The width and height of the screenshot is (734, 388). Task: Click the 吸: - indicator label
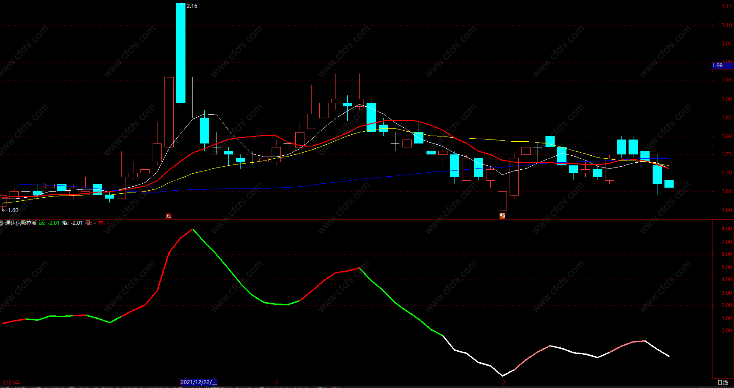point(91,223)
